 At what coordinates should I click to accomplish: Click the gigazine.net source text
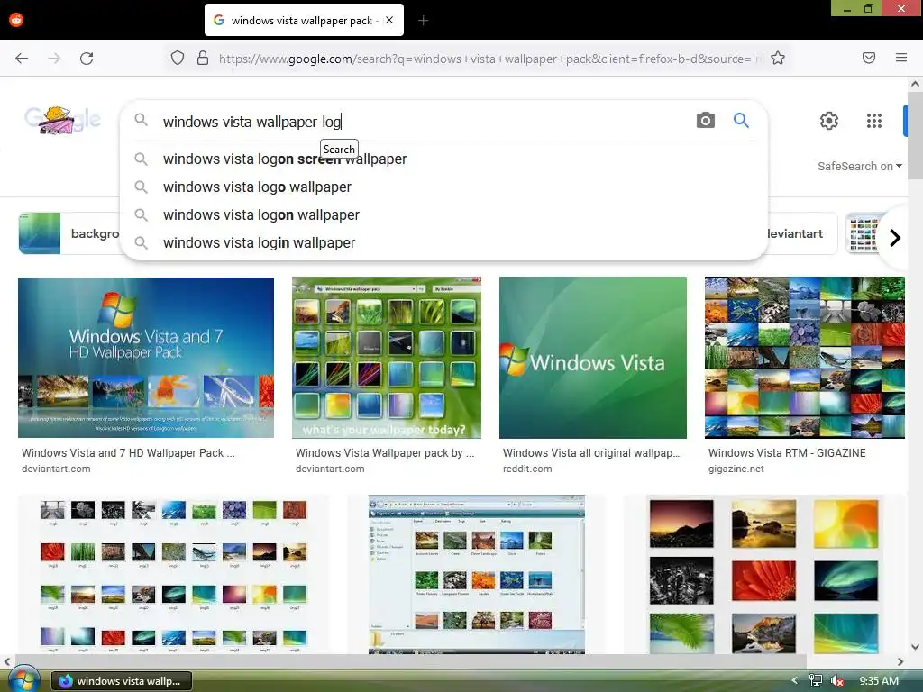tap(736, 469)
